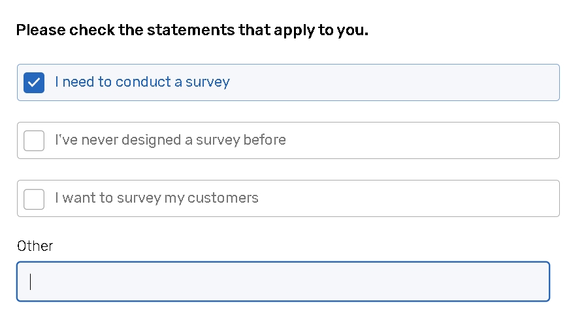
Task: Uncheck the 'I need to conduct a survey' checkbox
Action: tap(34, 83)
